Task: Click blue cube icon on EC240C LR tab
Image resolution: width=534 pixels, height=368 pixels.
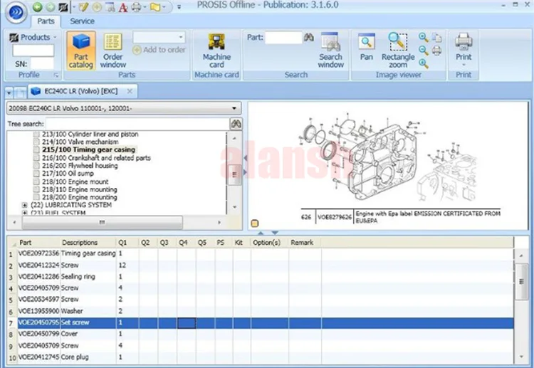Action: click(x=36, y=91)
